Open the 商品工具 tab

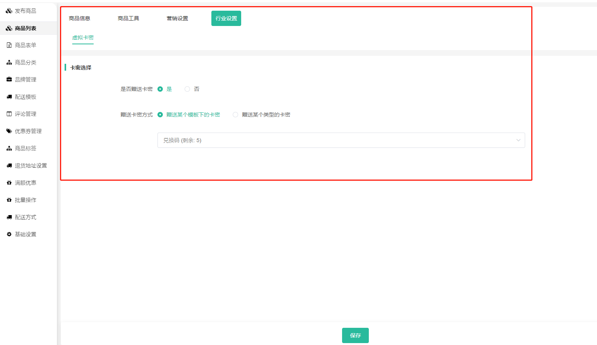(128, 18)
